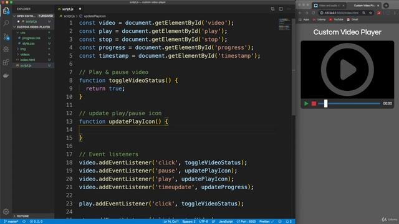
Task: Click the video progress track
Action: [x=349, y=103]
